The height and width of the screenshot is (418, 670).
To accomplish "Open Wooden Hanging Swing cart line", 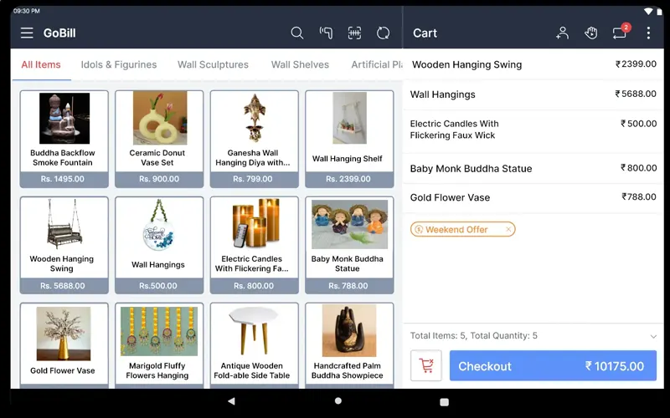I will [x=533, y=64].
